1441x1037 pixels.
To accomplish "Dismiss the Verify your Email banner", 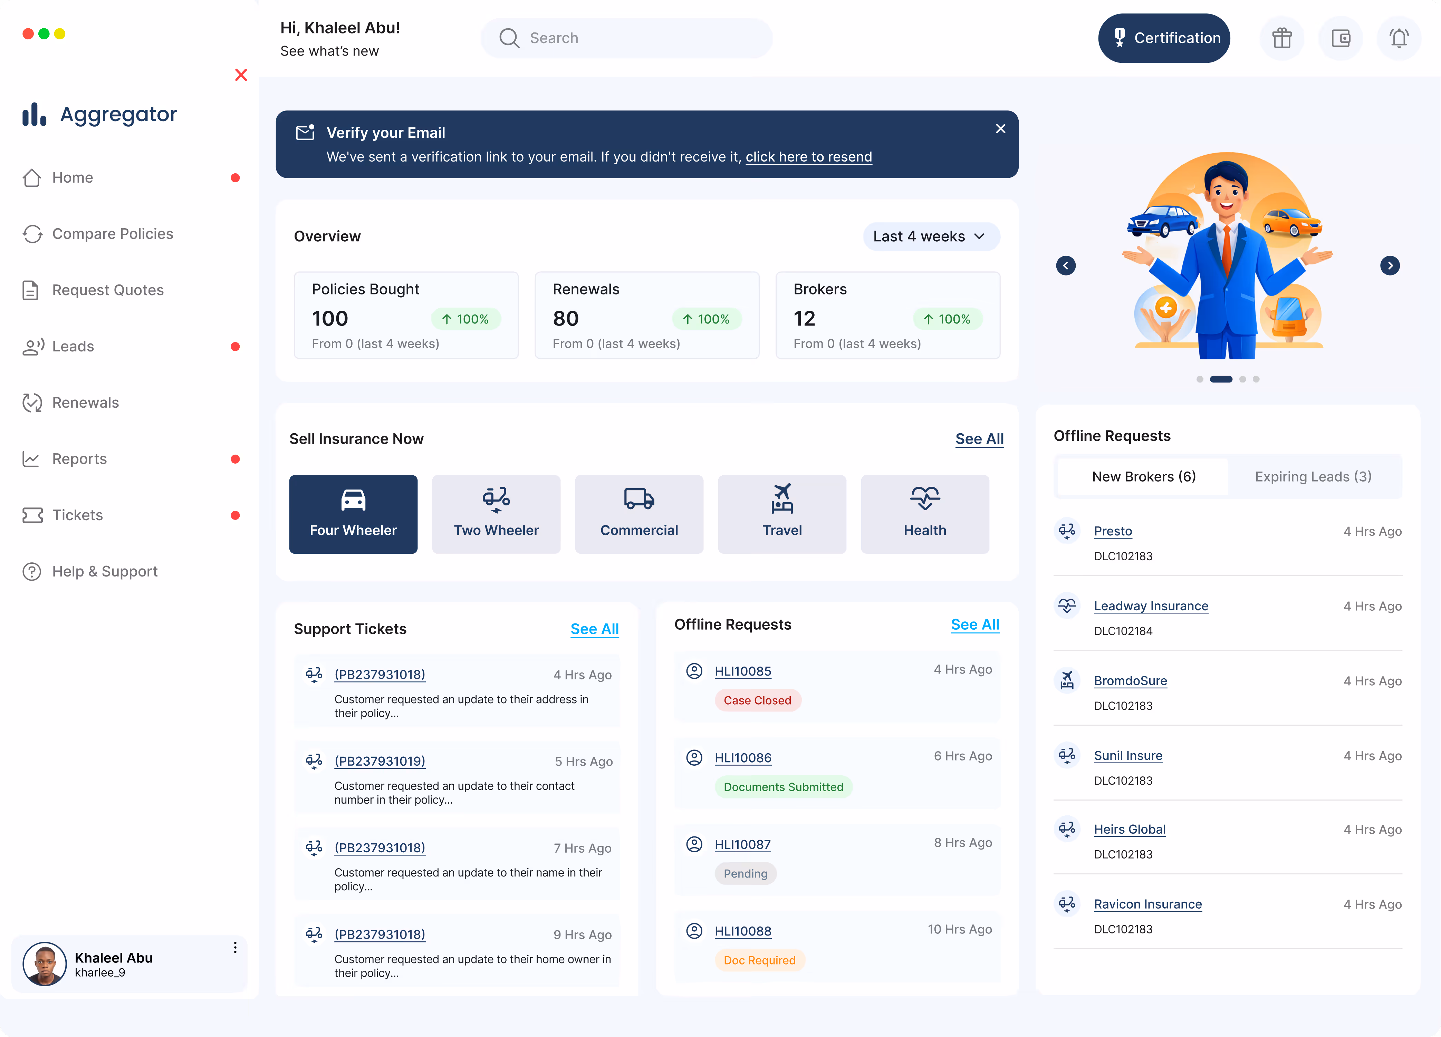I will [1001, 129].
